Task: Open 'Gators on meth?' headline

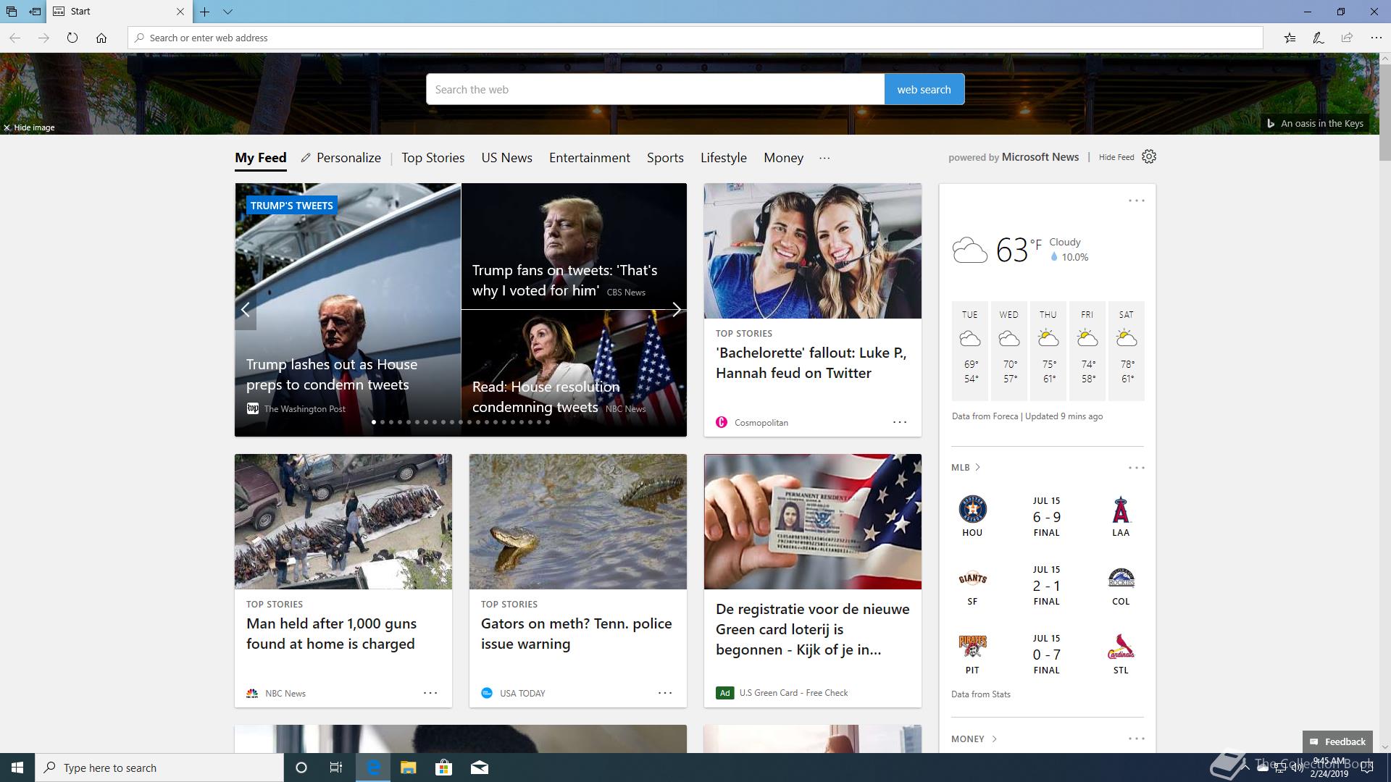Action: (x=576, y=634)
